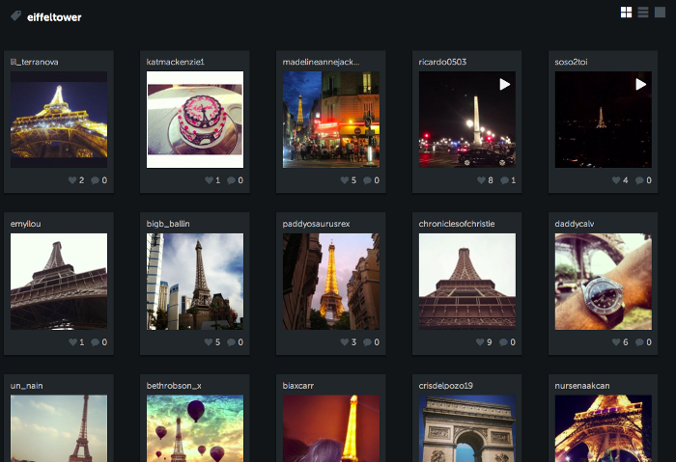This screenshot has height=462, width=676.
Task: Visit bethrobson_x's profile
Action: point(174,386)
